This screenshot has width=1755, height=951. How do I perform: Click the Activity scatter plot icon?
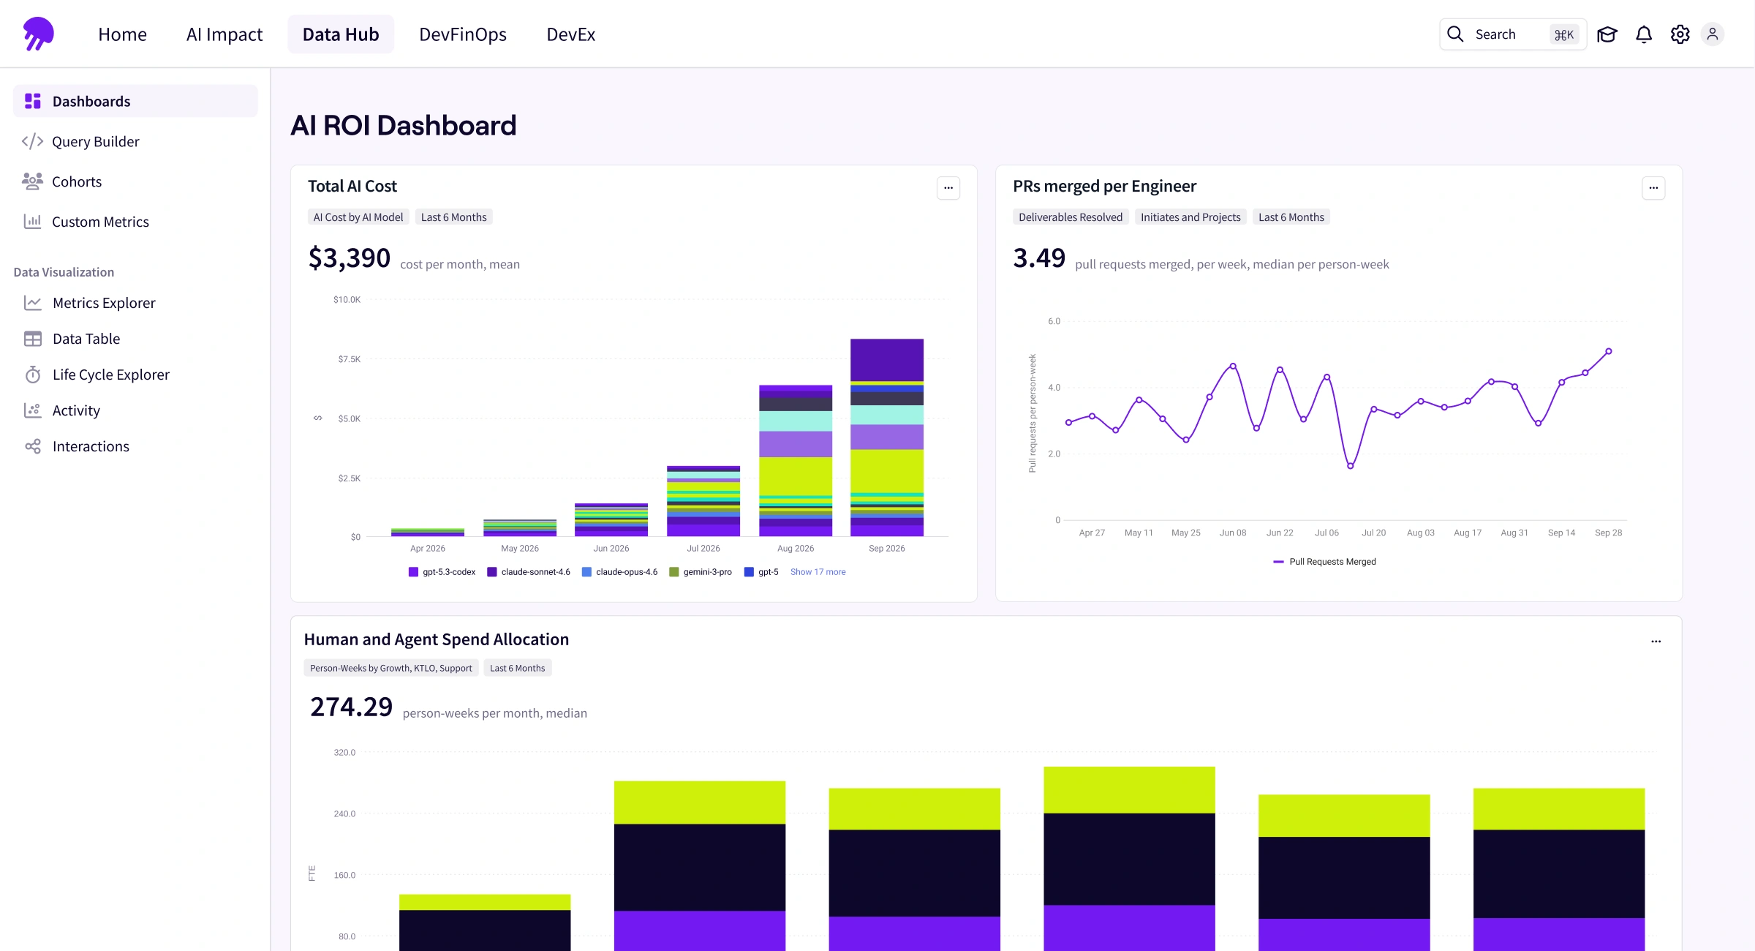pos(33,410)
